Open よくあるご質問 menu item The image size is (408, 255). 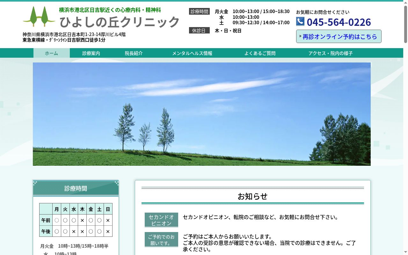point(260,53)
